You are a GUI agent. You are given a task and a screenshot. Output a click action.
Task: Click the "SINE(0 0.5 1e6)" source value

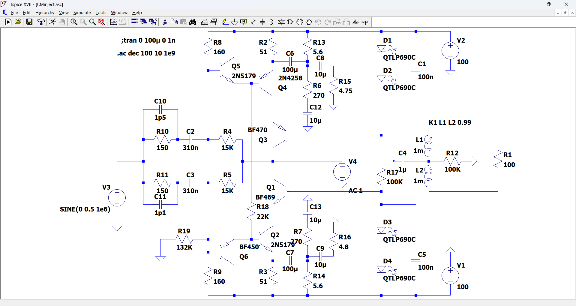click(x=85, y=209)
